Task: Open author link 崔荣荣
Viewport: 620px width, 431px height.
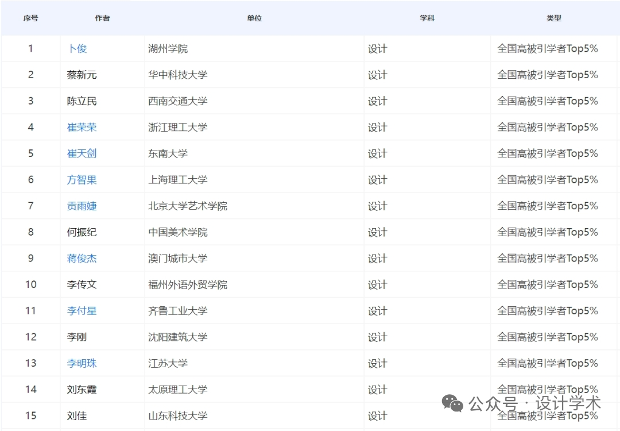Action: 82,128
